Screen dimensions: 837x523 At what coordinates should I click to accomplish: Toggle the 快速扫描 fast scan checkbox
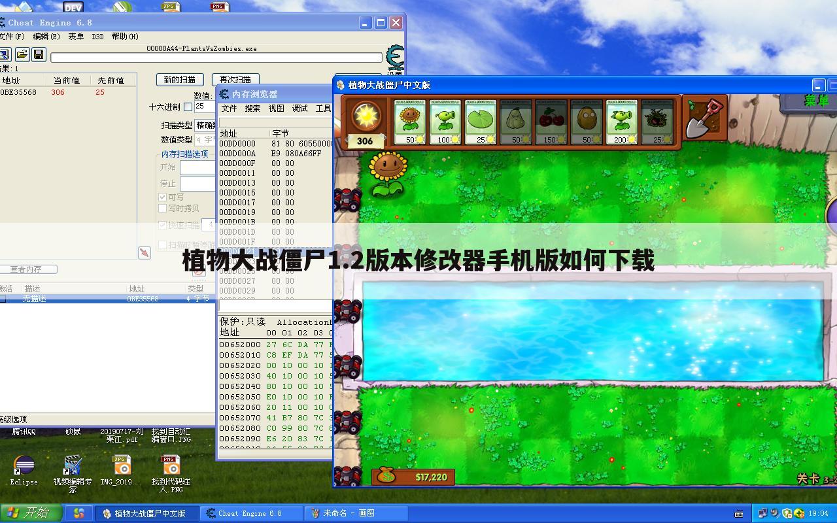163,224
